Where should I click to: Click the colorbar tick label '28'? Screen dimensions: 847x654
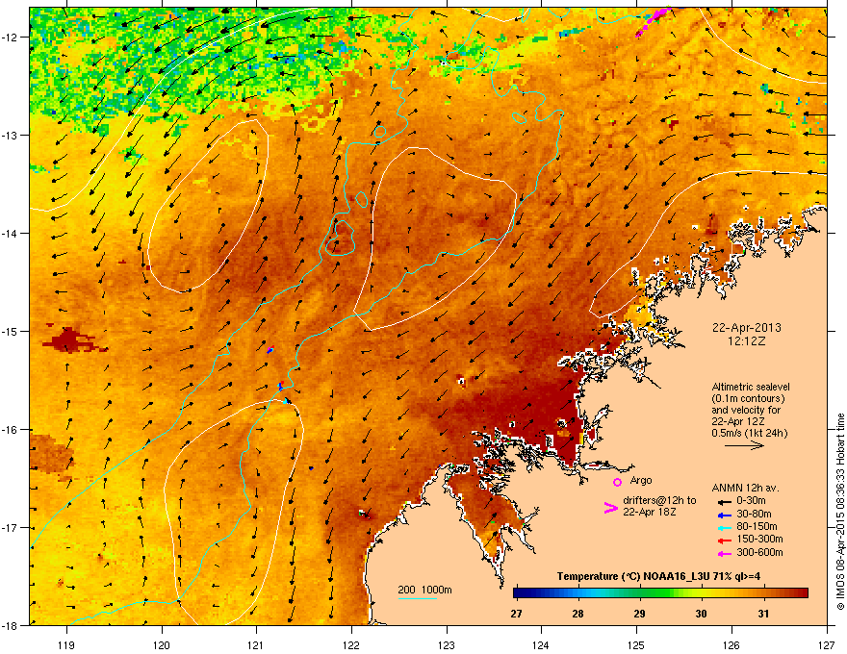pyautogui.click(x=578, y=614)
